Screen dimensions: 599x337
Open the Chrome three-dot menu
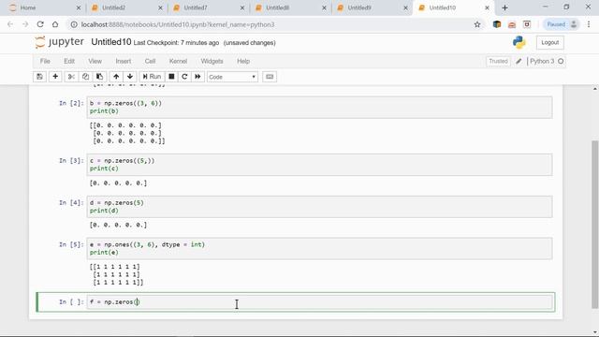(x=589, y=24)
